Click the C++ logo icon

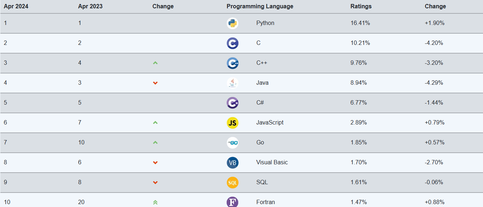point(232,63)
